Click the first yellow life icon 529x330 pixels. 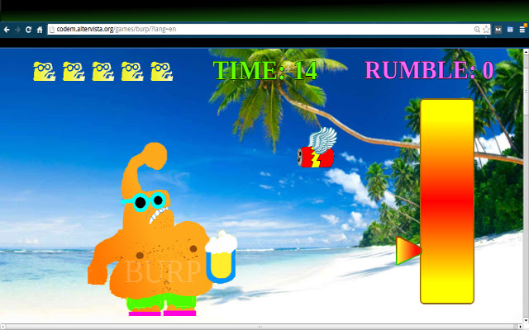point(44,72)
